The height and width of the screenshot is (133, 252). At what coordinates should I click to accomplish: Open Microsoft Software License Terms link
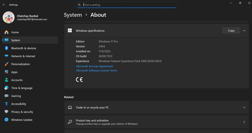(x=97, y=71)
